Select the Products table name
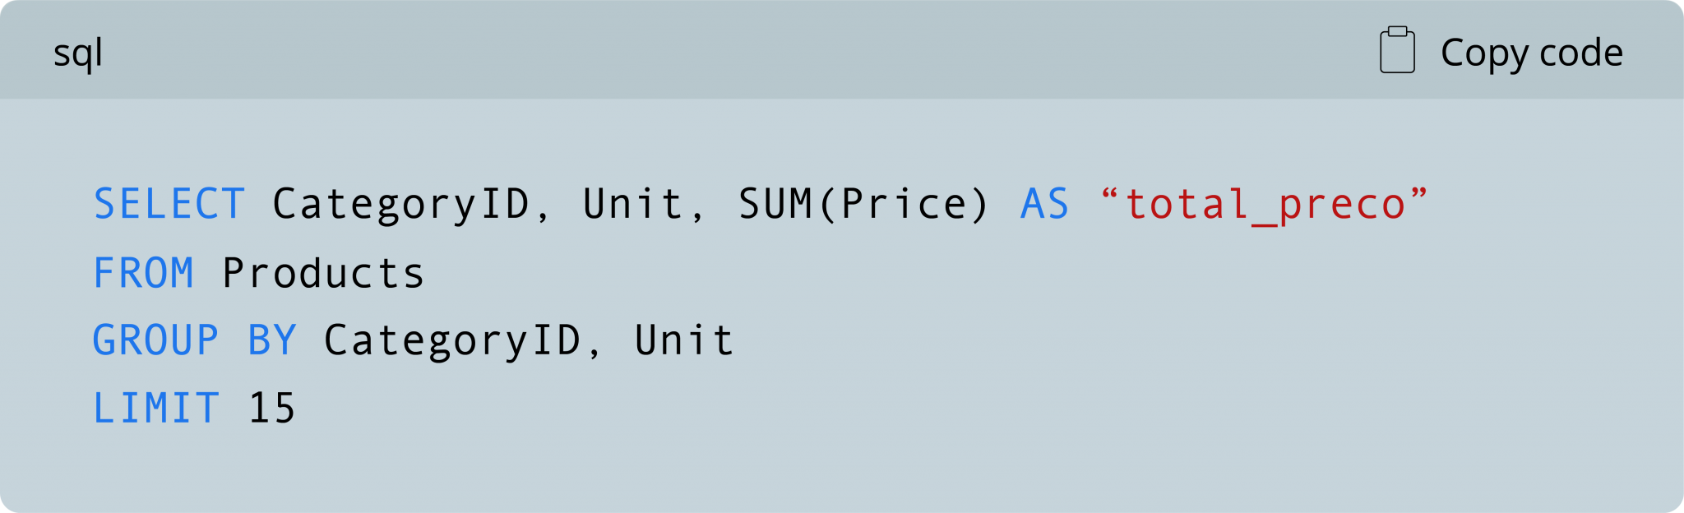The height and width of the screenshot is (513, 1684). 323,271
